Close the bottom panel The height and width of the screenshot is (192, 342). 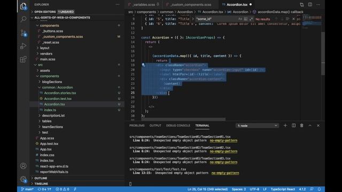click(x=318, y=125)
